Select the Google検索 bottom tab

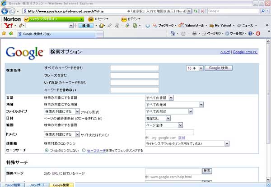pos(61,185)
